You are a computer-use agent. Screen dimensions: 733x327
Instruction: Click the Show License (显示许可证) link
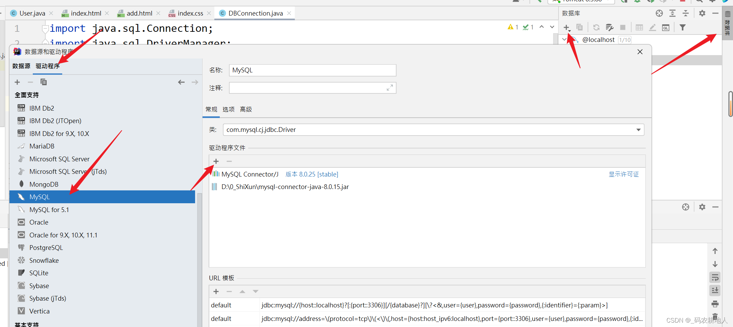[624, 174]
